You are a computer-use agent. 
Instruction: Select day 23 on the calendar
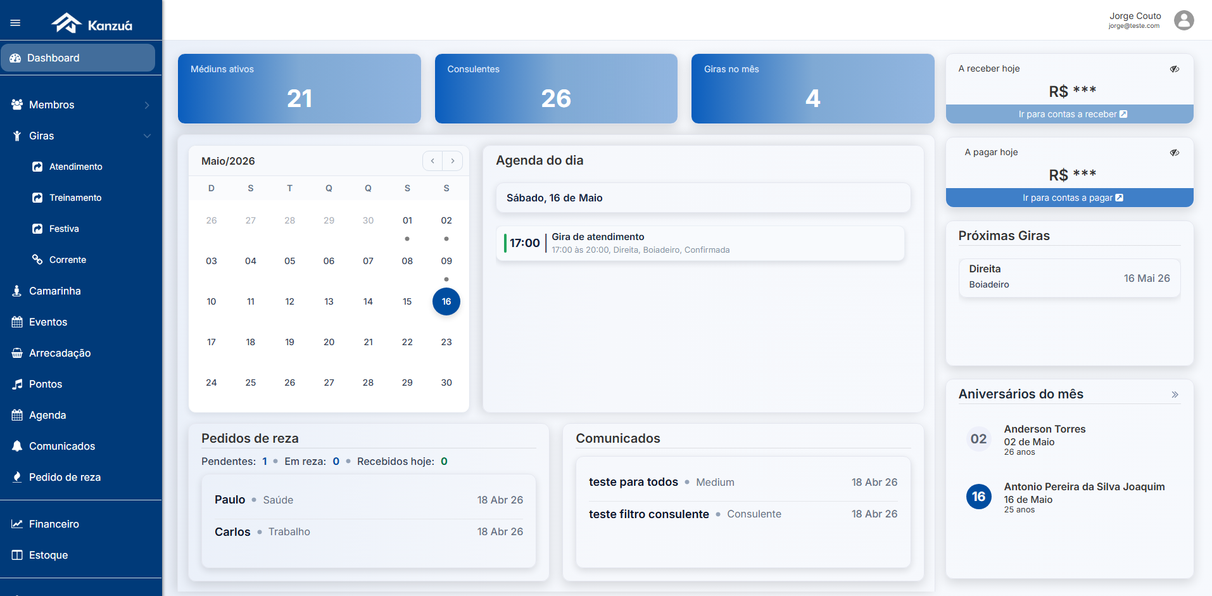pos(446,342)
